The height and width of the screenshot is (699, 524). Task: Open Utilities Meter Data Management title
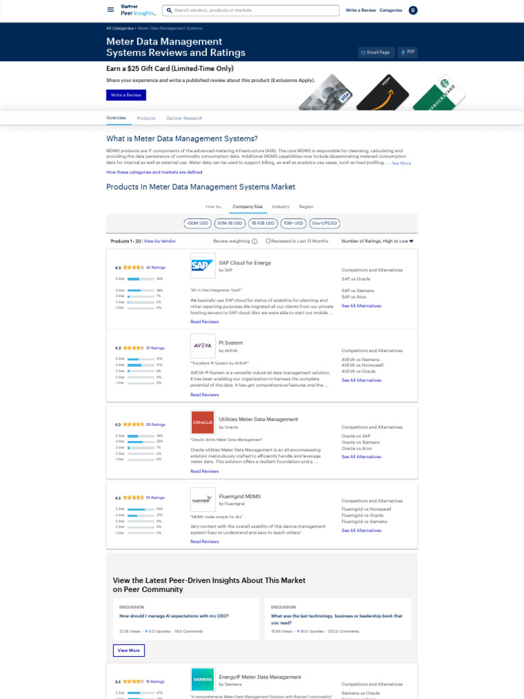click(259, 420)
